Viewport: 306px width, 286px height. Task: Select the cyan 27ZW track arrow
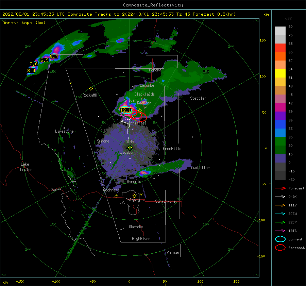(x=280, y=214)
